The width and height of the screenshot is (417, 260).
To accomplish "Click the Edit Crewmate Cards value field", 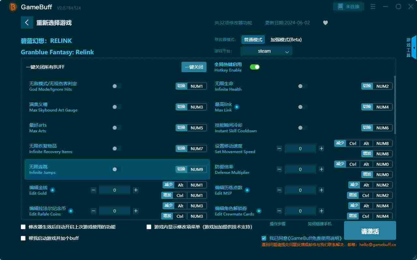I will pyautogui.click(x=300, y=211).
